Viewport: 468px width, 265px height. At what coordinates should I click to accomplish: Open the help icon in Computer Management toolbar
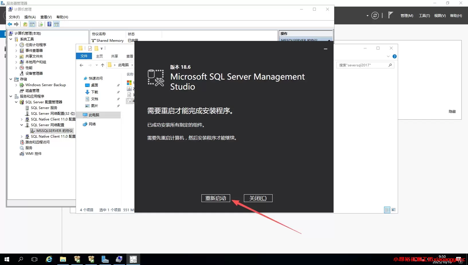[x=49, y=24]
